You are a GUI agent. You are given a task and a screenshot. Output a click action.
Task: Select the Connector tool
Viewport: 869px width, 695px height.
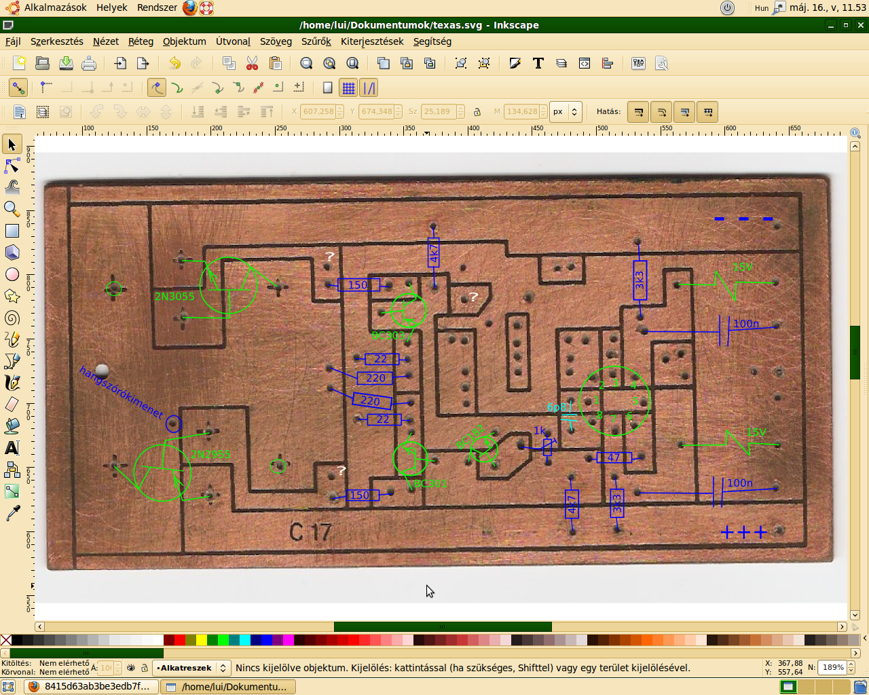point(12,470)
